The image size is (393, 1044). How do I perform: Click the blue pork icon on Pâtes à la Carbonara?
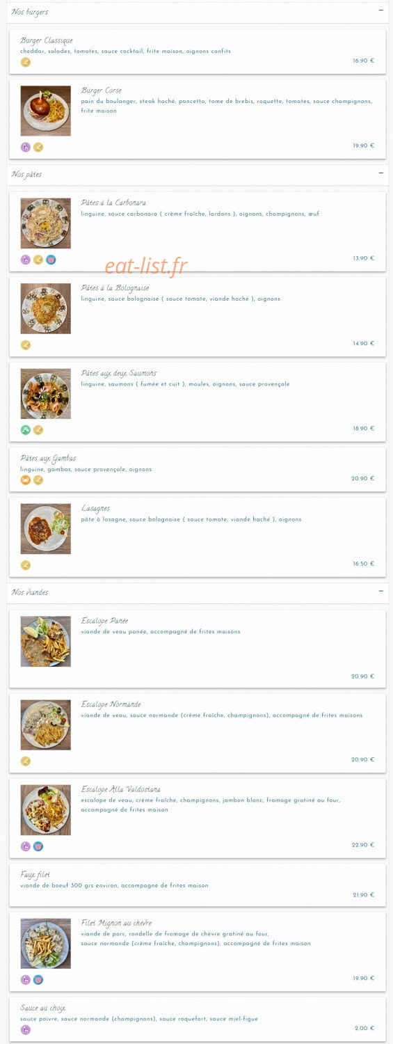pos(51,260)
